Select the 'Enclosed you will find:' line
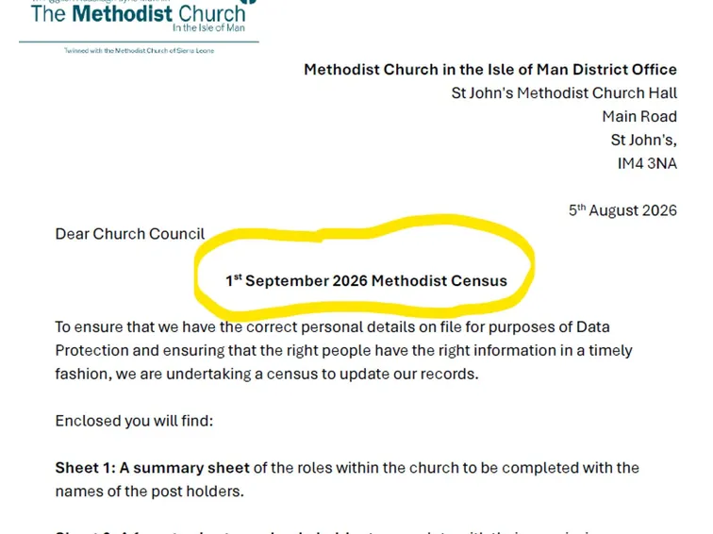Screen dimensions: 713x534 tap(134, 421)
